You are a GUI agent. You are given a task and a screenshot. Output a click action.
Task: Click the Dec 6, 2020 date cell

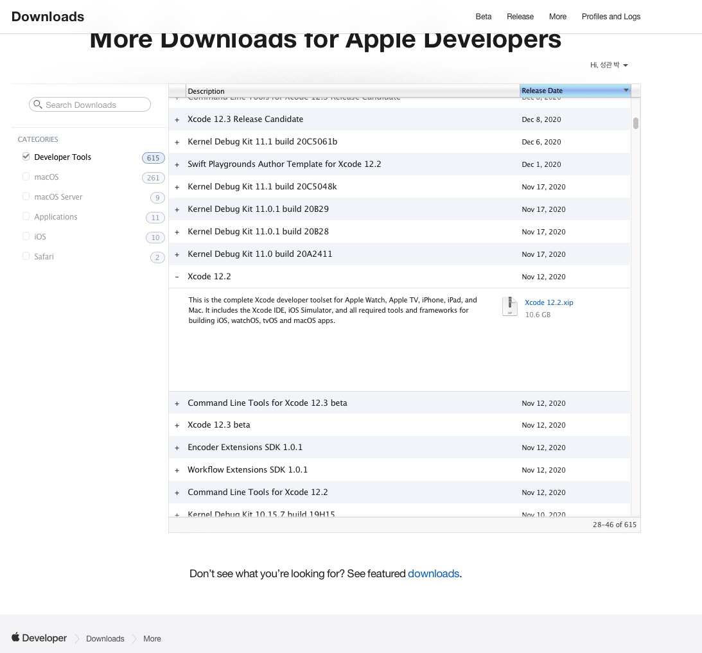click(x=541, y=142)
